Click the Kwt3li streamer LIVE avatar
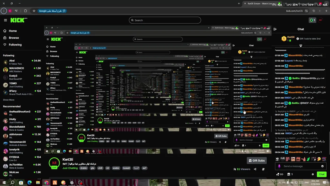Image resolution: width=330 pixels, height=186 pixels. (x=54, y=163)
